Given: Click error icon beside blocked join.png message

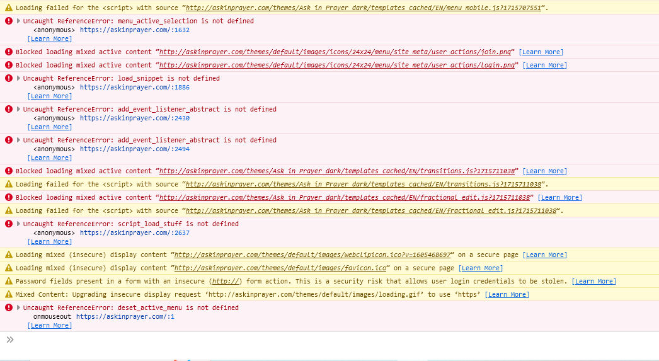Looking at the screenshot, I should [x=9, y=52].
